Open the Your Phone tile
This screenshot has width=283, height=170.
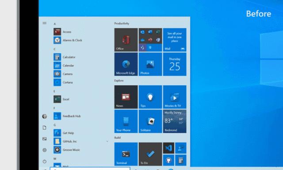pos(126,121)
